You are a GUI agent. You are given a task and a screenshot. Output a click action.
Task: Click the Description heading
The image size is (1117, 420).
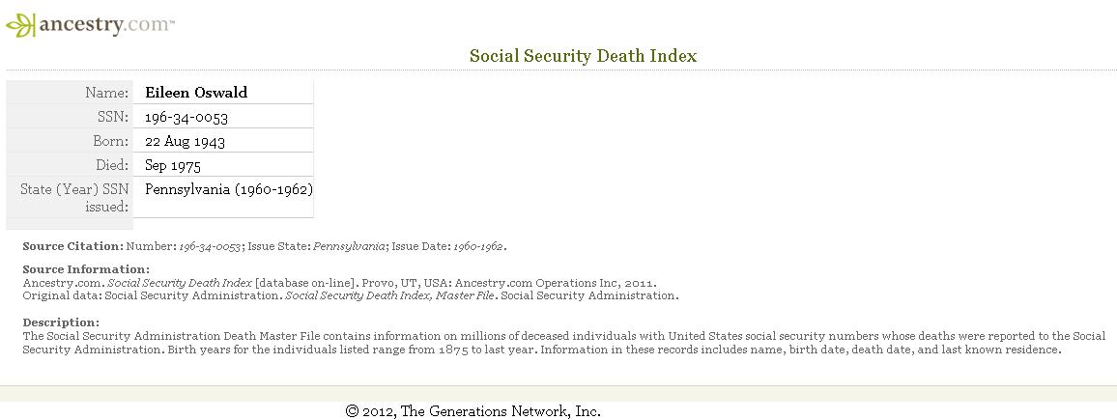[61, 322]
